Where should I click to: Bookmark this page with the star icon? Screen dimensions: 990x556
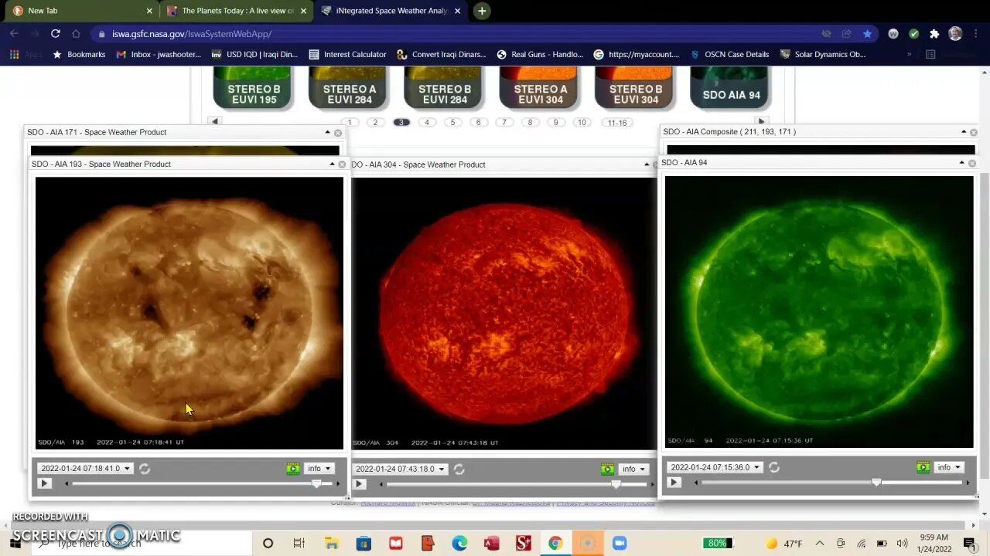click(x=867, y=34)
